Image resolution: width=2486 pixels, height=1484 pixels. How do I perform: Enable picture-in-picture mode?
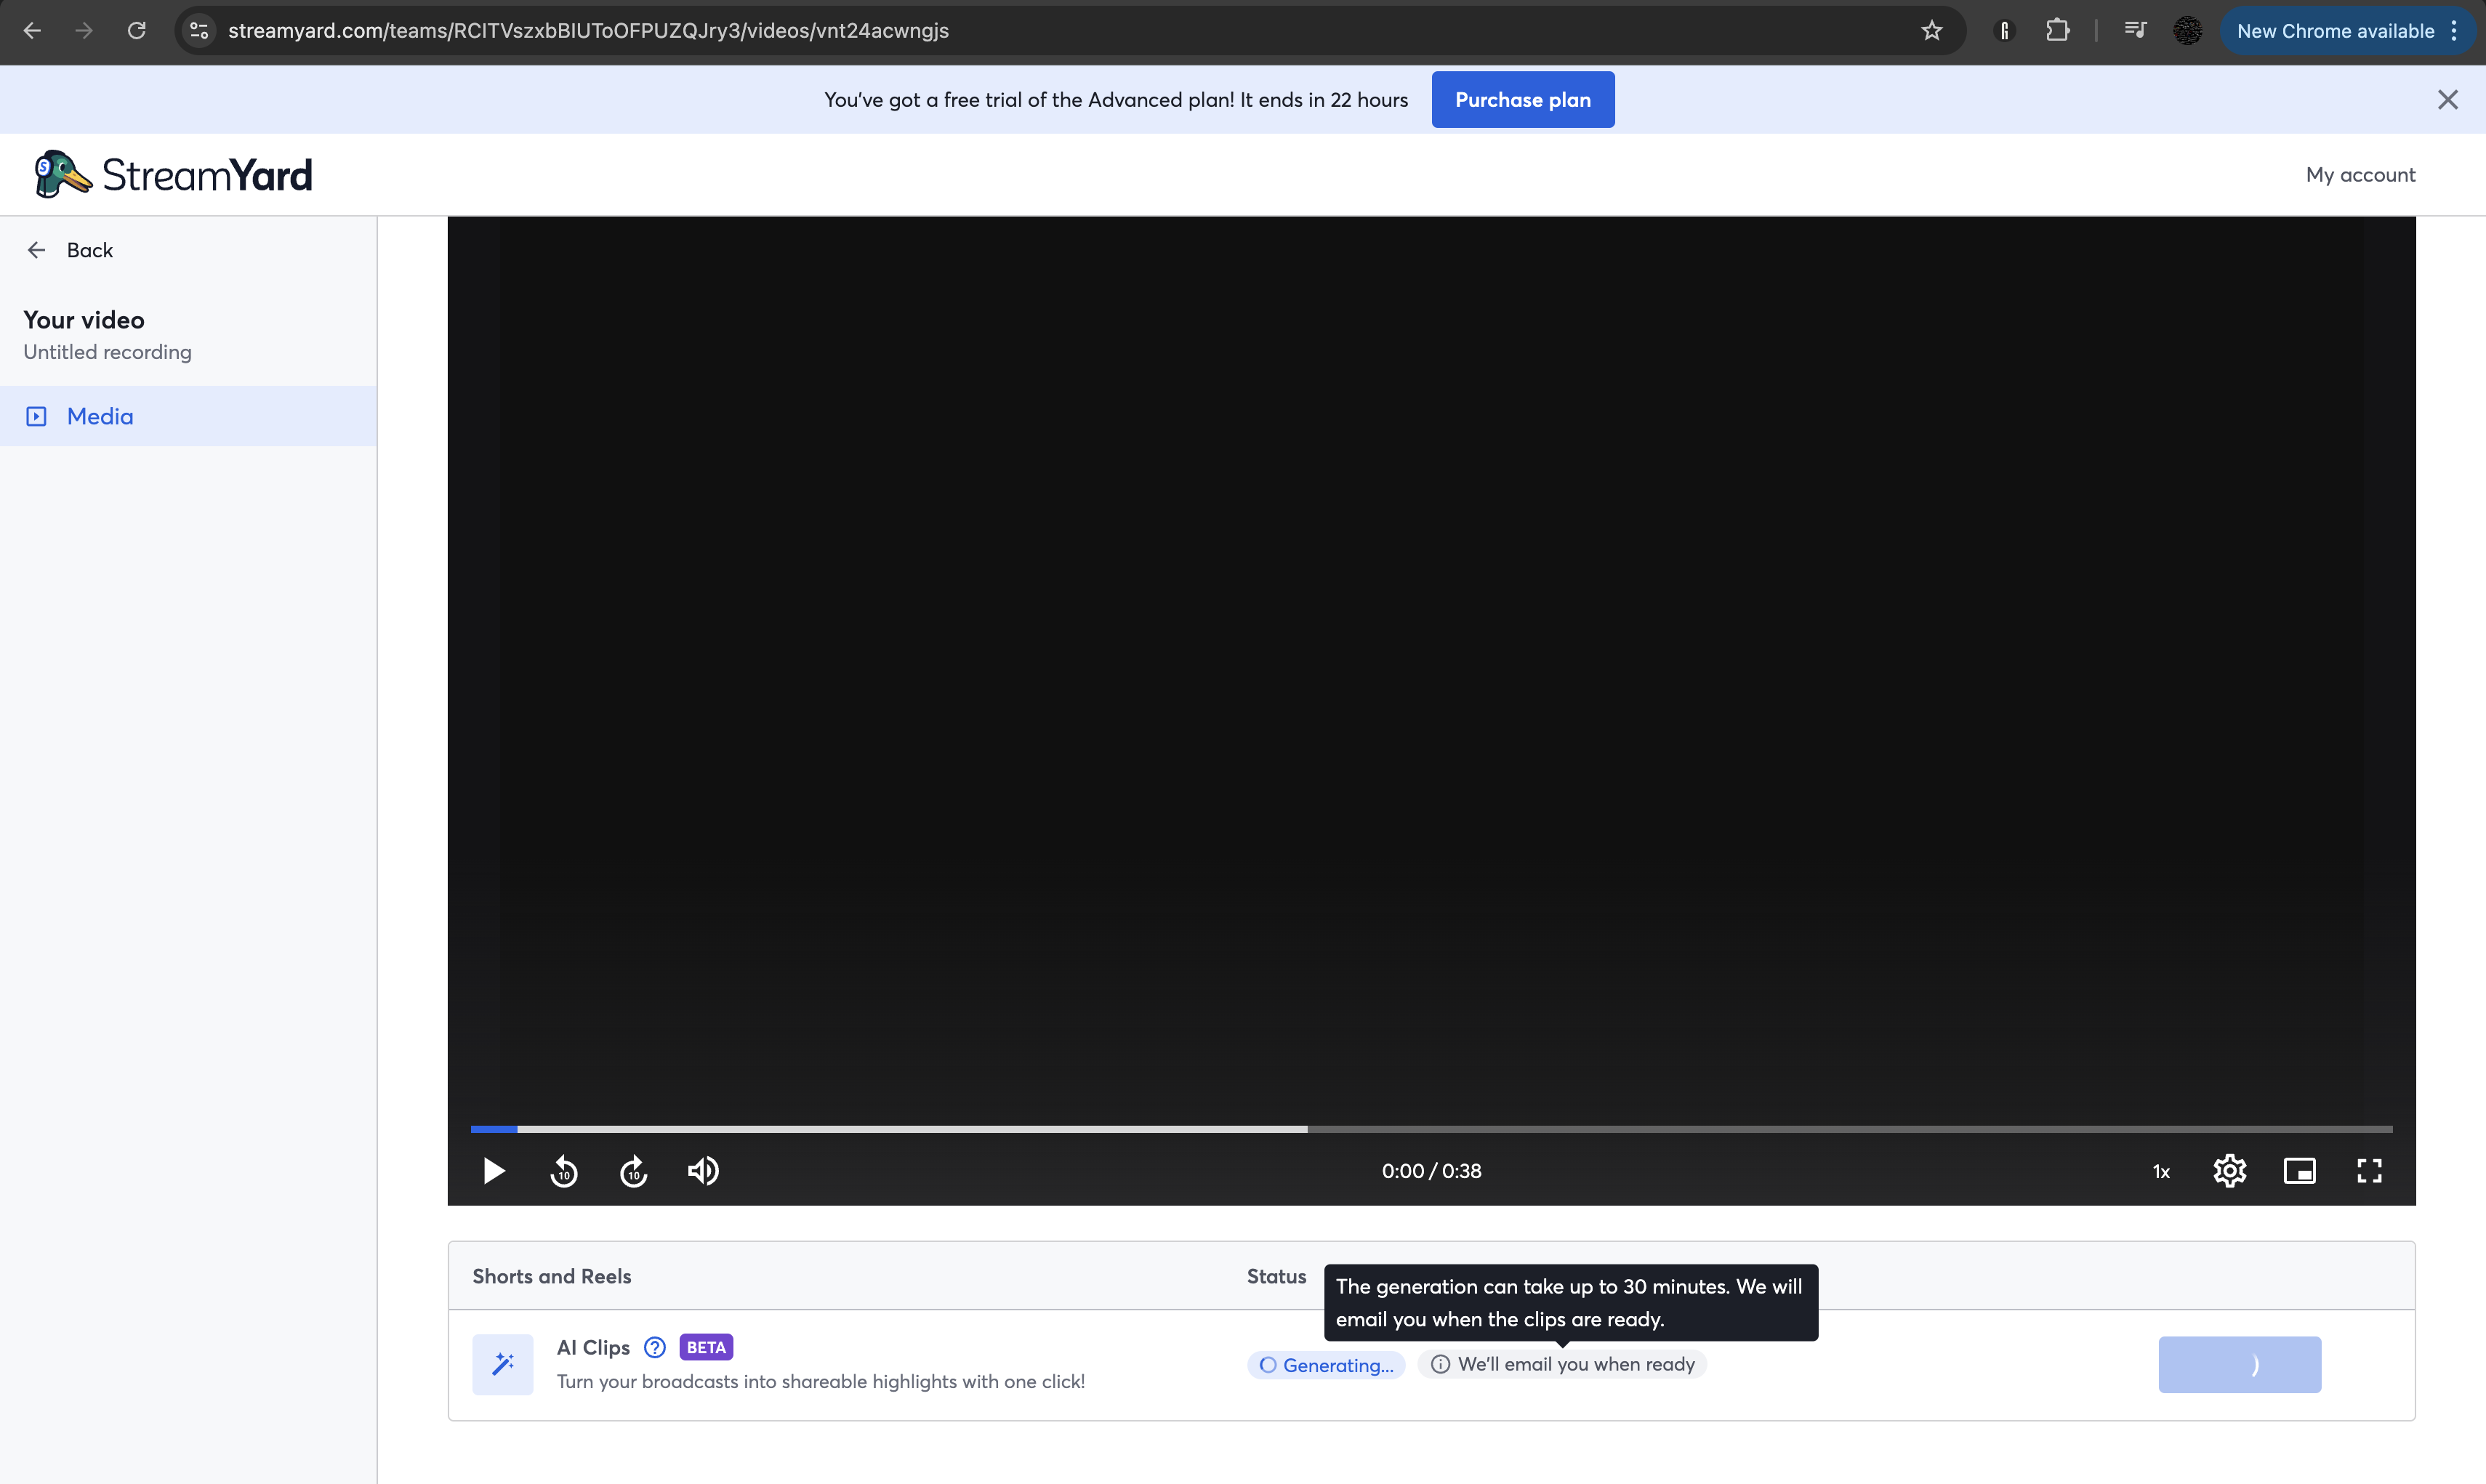(x=2300, y=1171)
